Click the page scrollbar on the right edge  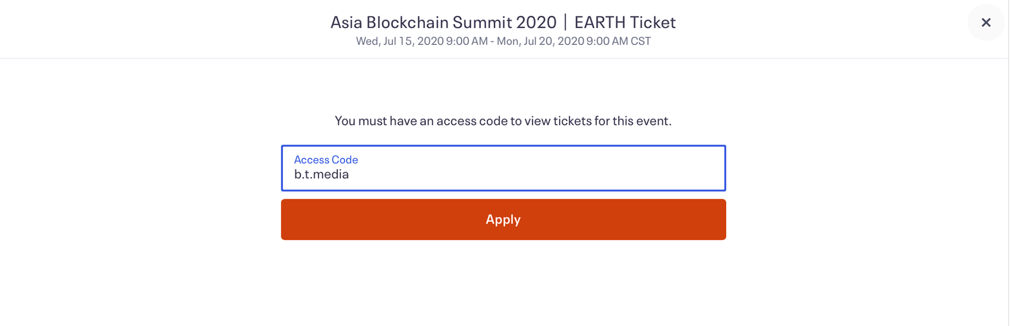[1009, 163]
